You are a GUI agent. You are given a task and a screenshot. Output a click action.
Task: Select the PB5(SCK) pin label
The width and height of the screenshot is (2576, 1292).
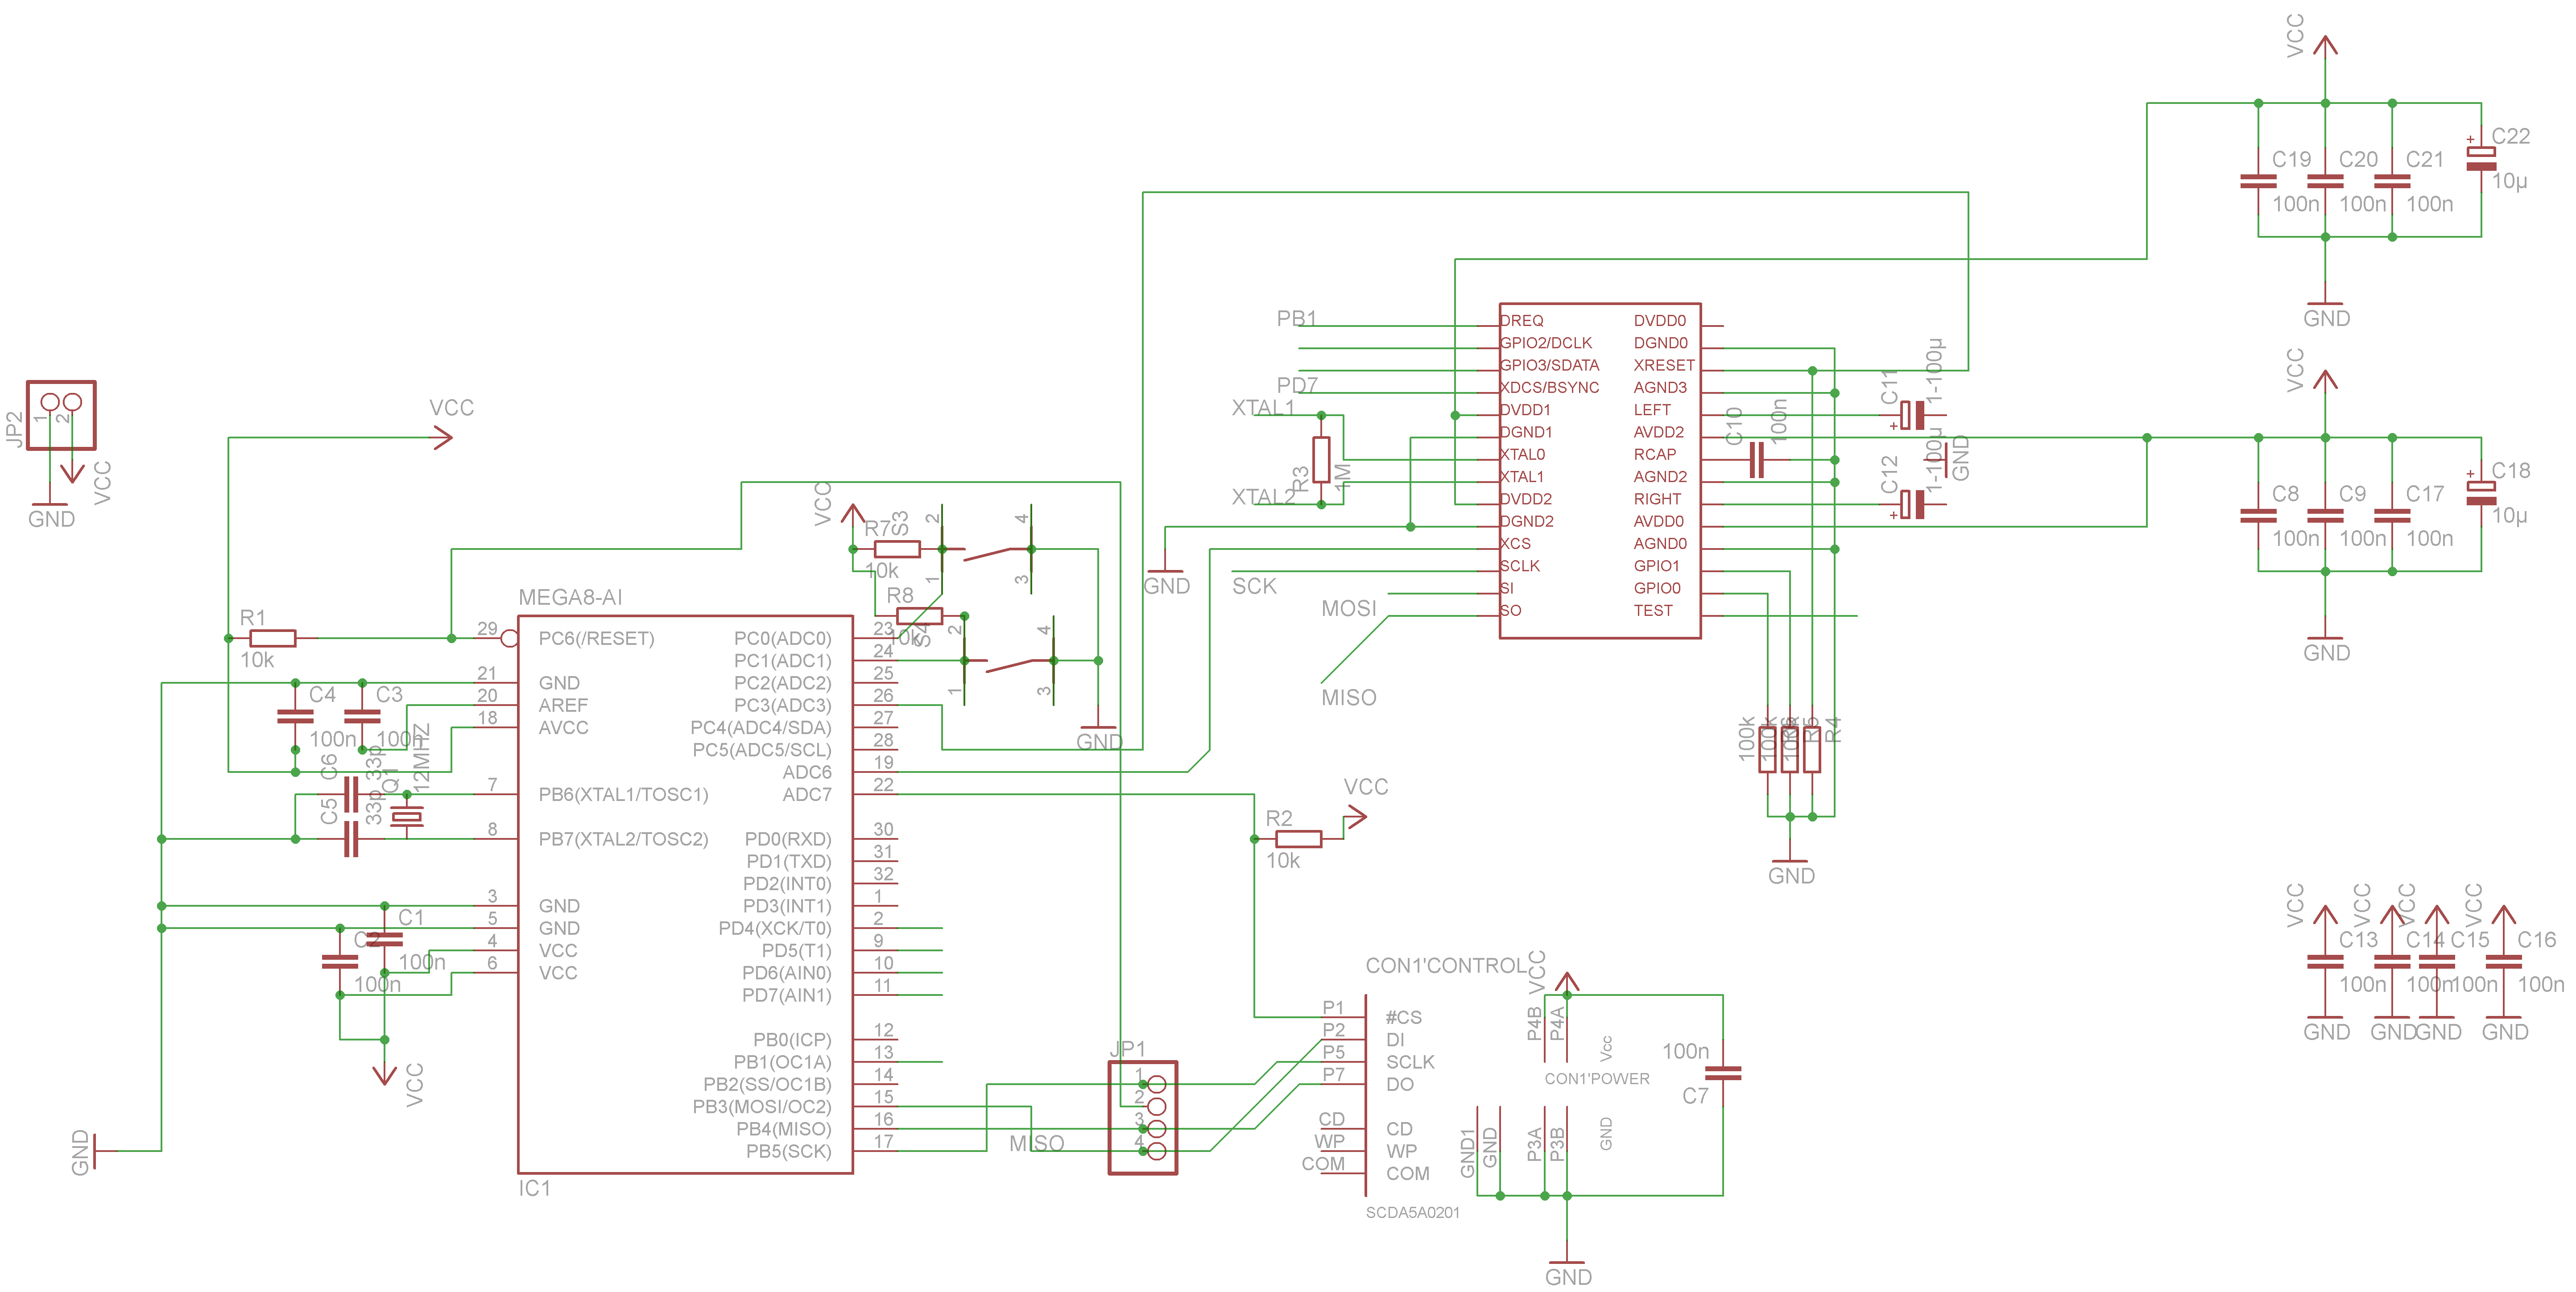789,1151
